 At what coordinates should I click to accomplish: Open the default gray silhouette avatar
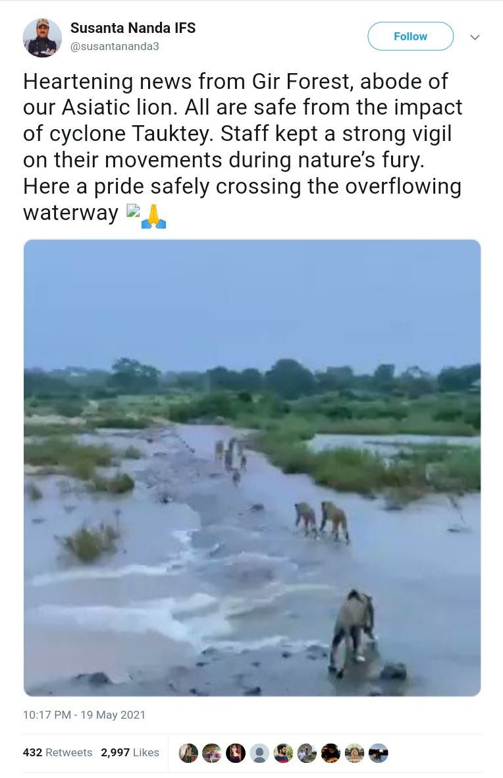coord(259,753)
